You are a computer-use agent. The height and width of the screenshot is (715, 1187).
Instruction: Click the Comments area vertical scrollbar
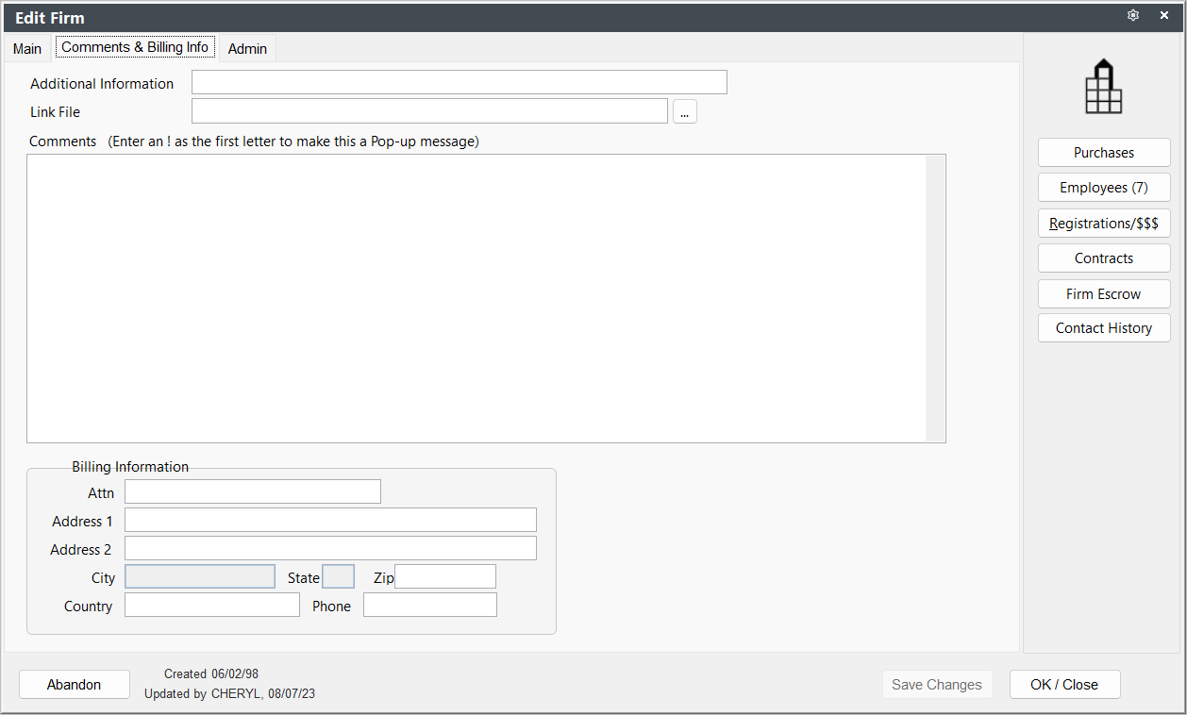(935, 298)
